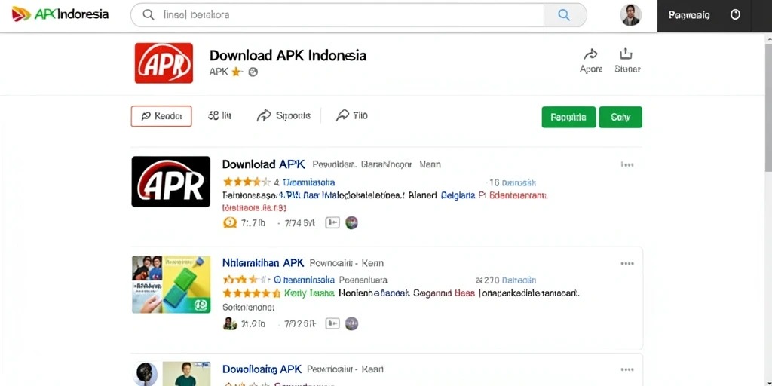
Task: Click the Stuoer upload icon
Action: (626, 54)
